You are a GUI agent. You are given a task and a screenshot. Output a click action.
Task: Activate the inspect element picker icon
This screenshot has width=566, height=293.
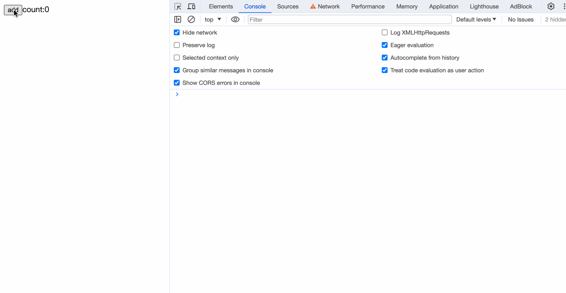pyautogui.click(x=178, y=6)
